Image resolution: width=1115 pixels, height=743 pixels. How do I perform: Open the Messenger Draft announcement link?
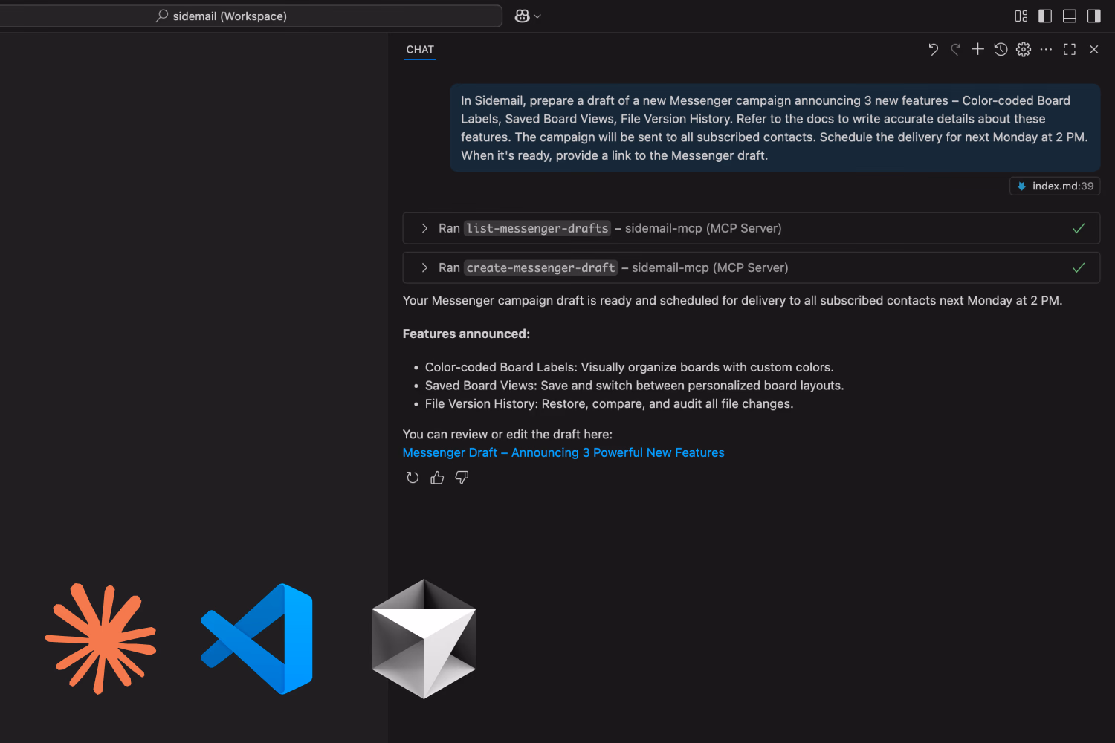tap(563, 452)
